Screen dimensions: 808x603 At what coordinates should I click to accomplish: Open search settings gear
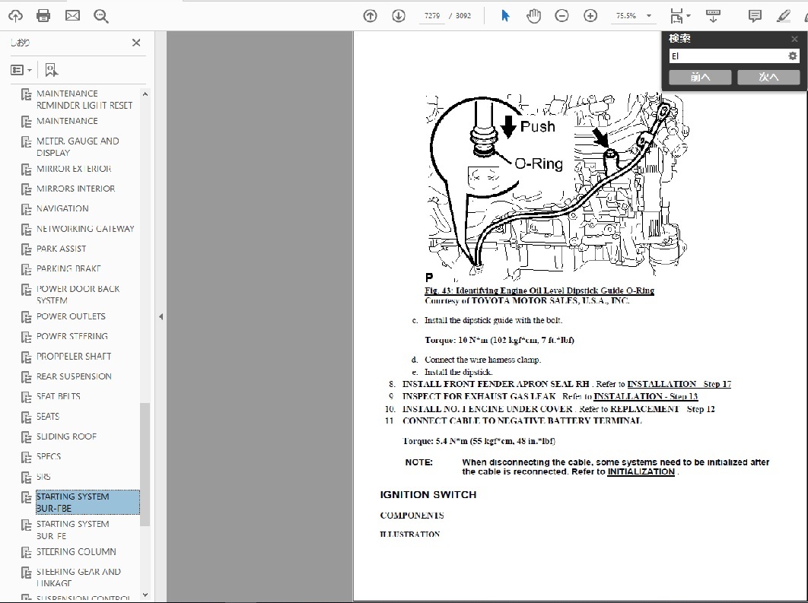point(793,56)
